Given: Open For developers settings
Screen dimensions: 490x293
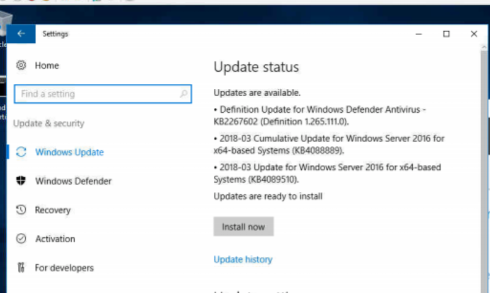Looking at the screenshot, I should click(64, 268).
